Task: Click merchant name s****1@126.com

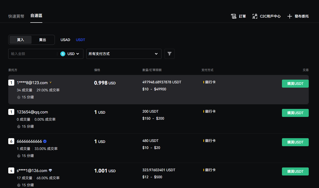Action: 32,170
